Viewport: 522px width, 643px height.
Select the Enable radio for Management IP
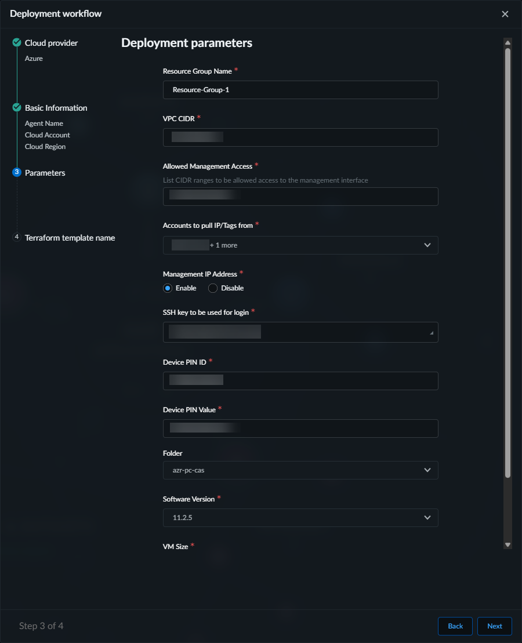click(168, 288)
